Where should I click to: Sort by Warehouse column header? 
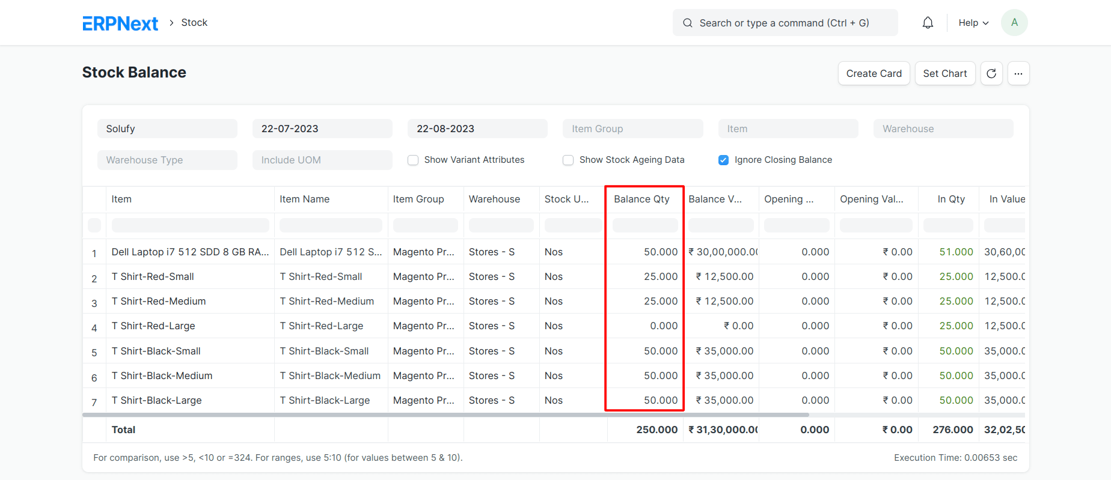(501, 199)
